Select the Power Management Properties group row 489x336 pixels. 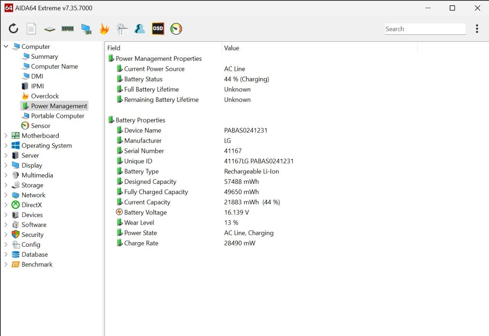pyautogui.click(x=155, y=59)
